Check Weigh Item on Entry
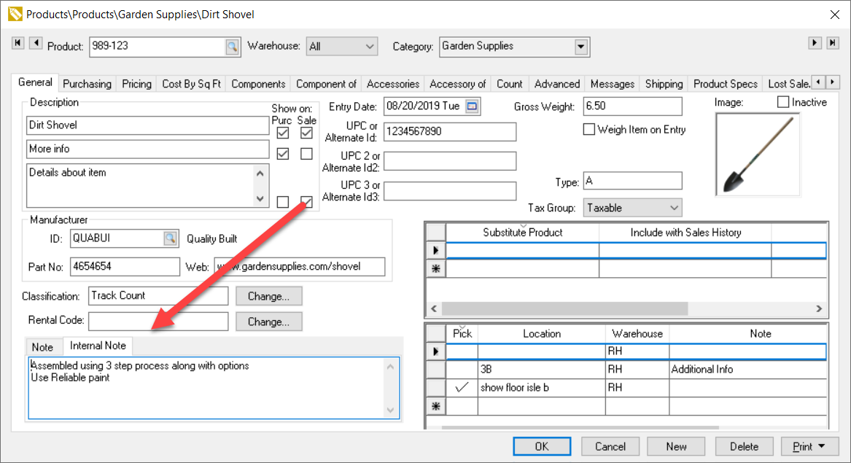 [x=589, y=130]
